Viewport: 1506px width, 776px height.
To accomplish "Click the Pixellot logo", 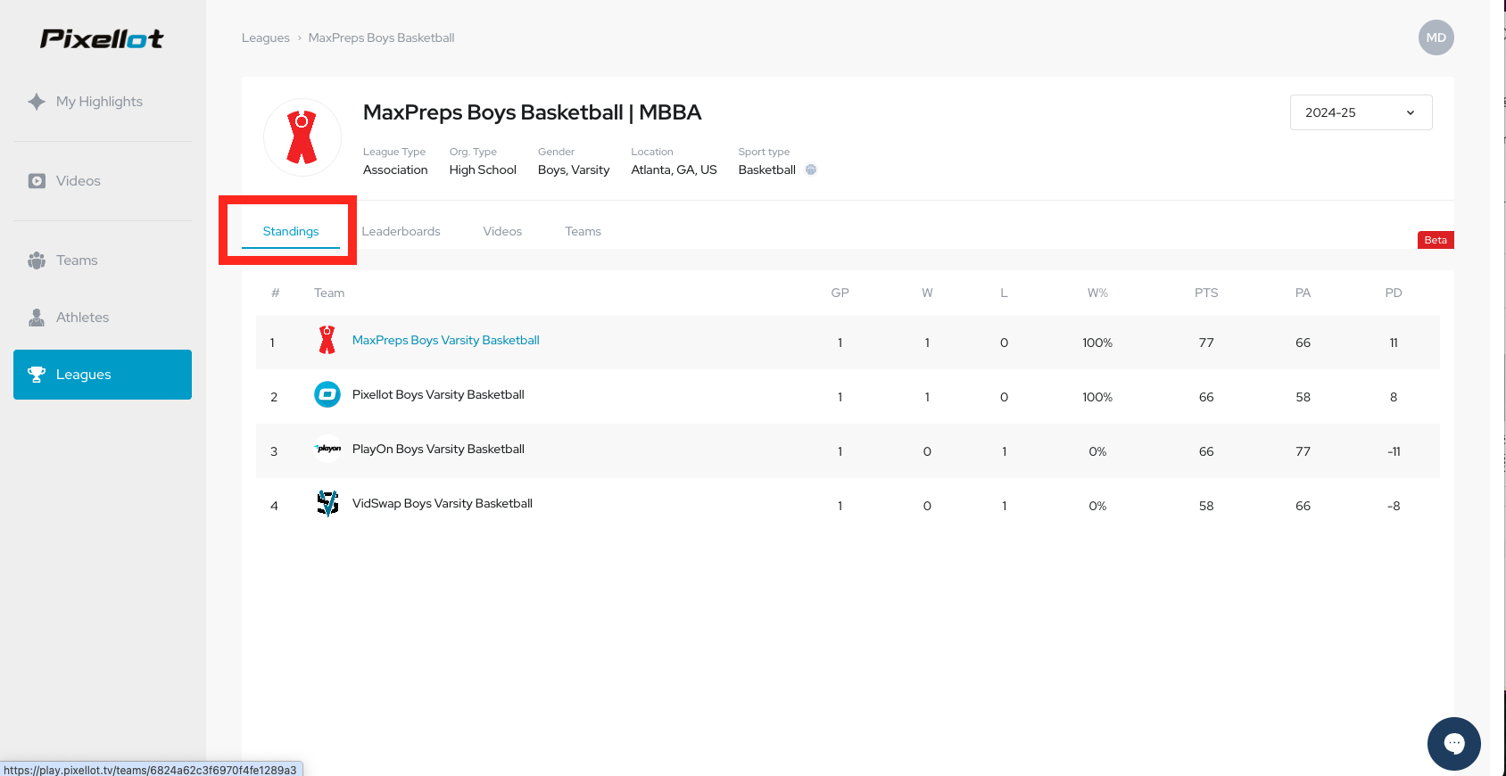I will tap(102, 38).
